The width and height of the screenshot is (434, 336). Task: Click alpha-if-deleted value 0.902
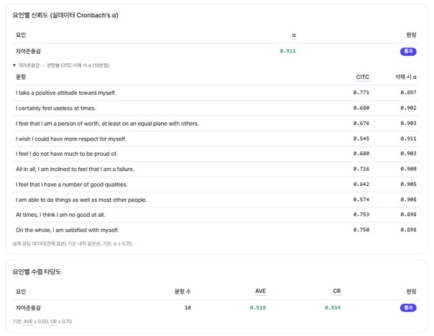[x=408, y=108]
